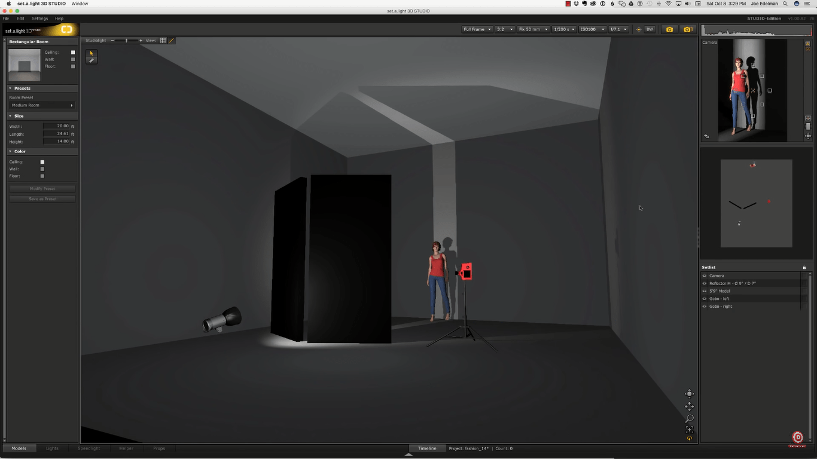The width and height of the screenshot is (817, 459).
Task: Click the Studiolight brightness slider handle
Action: pyautogui.click(x=127, y=41)
